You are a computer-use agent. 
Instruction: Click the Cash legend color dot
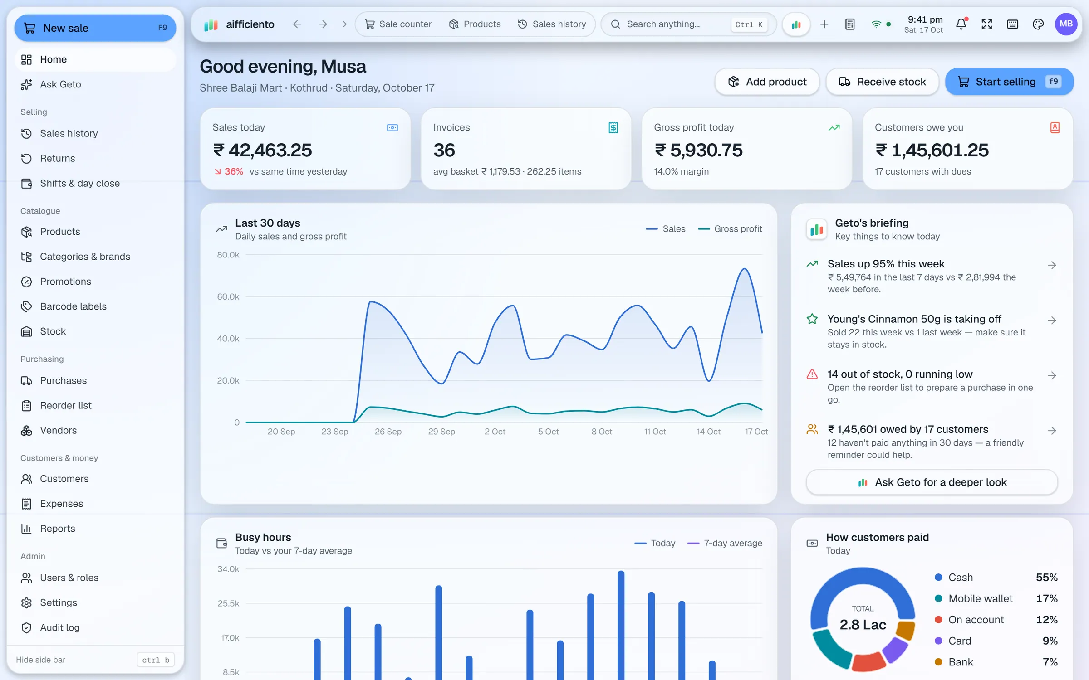tap(938, 578)
